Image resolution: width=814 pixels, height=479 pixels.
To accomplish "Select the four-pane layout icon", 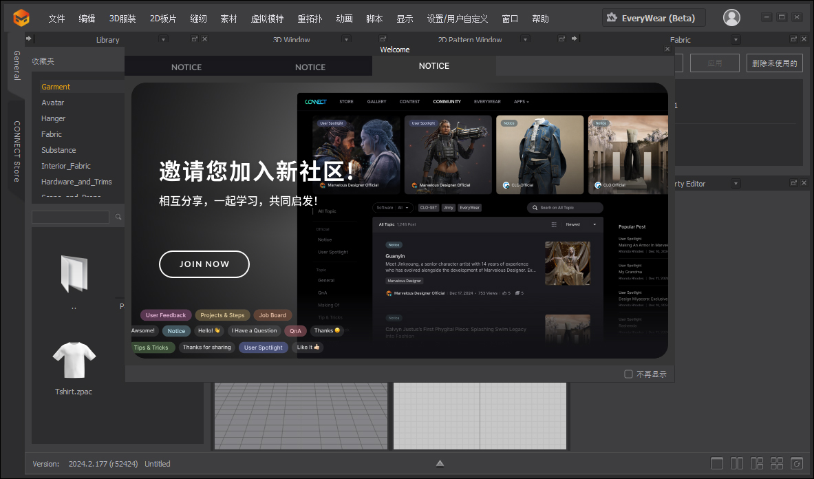I will click(777, 463).
